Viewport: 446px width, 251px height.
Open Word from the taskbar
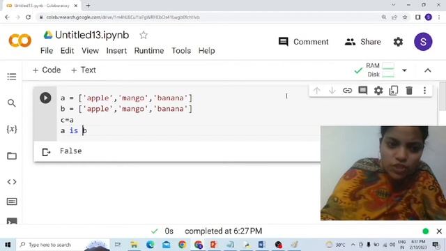coord(262,245)
